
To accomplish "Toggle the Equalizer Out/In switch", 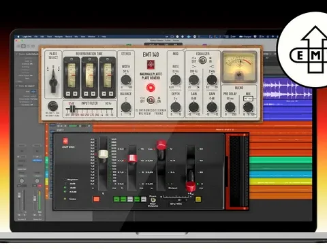I will [202, 61].
